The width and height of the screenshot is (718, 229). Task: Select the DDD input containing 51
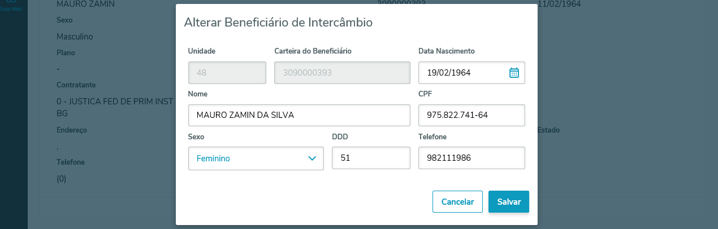[x=370, y=158]
